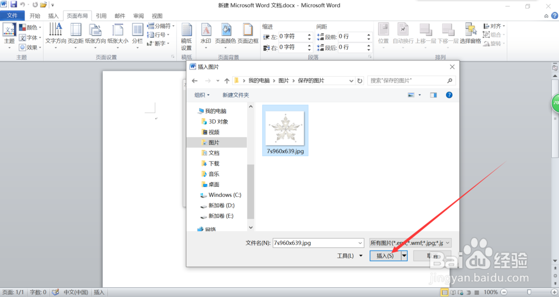This screenshot has height=297, width=559.
Task: Click the Save icon in quick access toolbar
Action: coord(13,4)
